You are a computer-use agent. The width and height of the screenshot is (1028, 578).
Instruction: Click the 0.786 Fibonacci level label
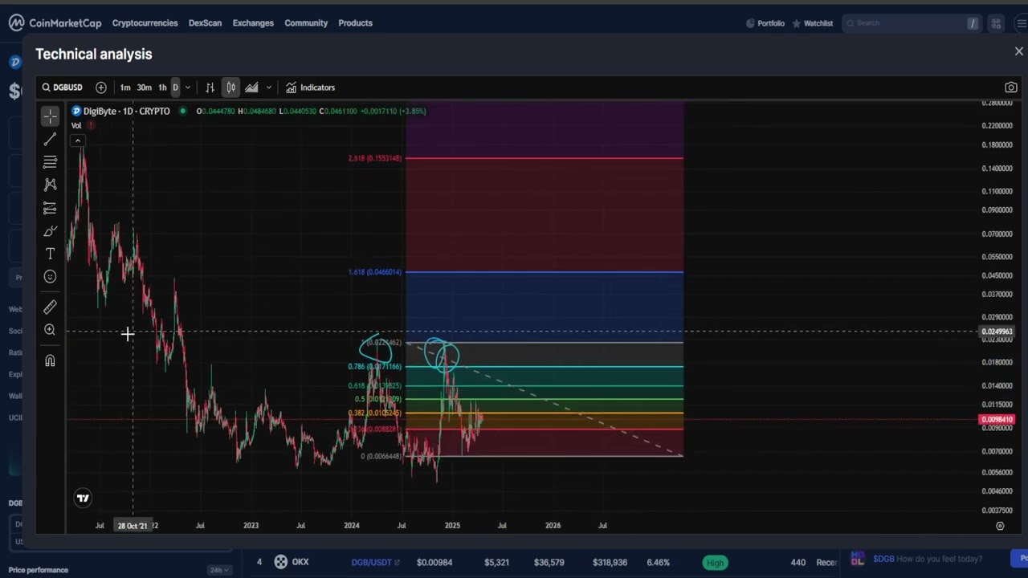coord(374,367)
